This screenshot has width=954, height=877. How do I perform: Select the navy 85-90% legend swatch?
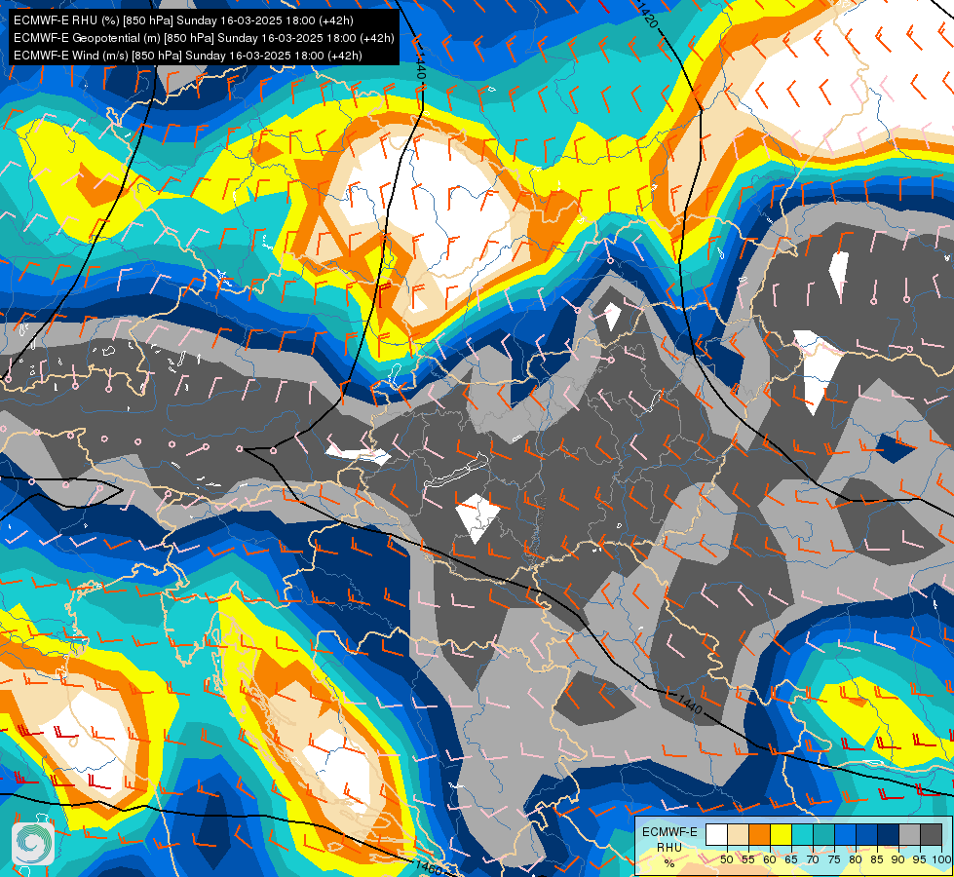tap(889, 834)
